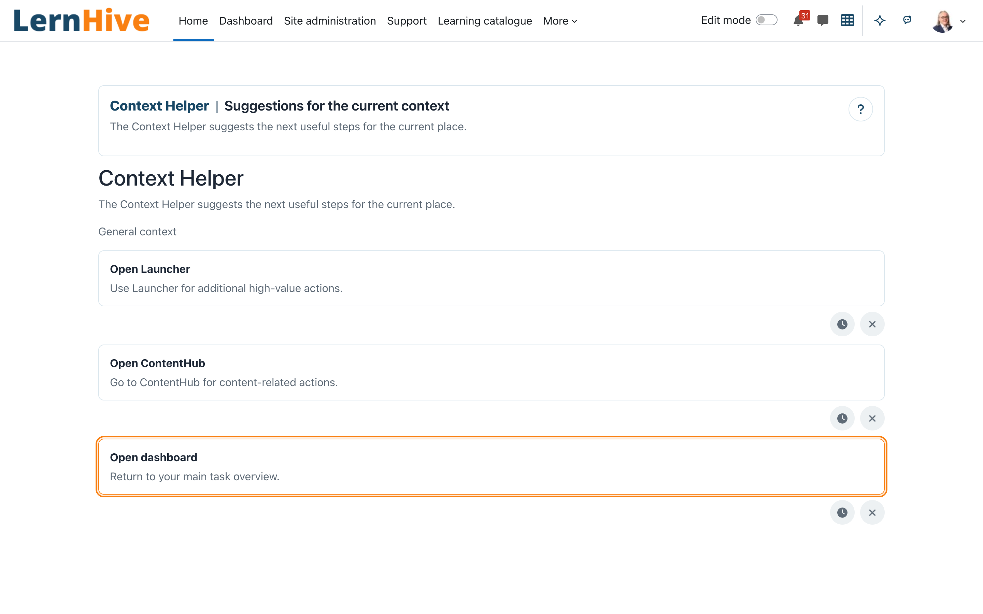Click 'Suggestions for the current context' heading
The height and width of the screenshot is (614, 983).
tap(337, 106)
